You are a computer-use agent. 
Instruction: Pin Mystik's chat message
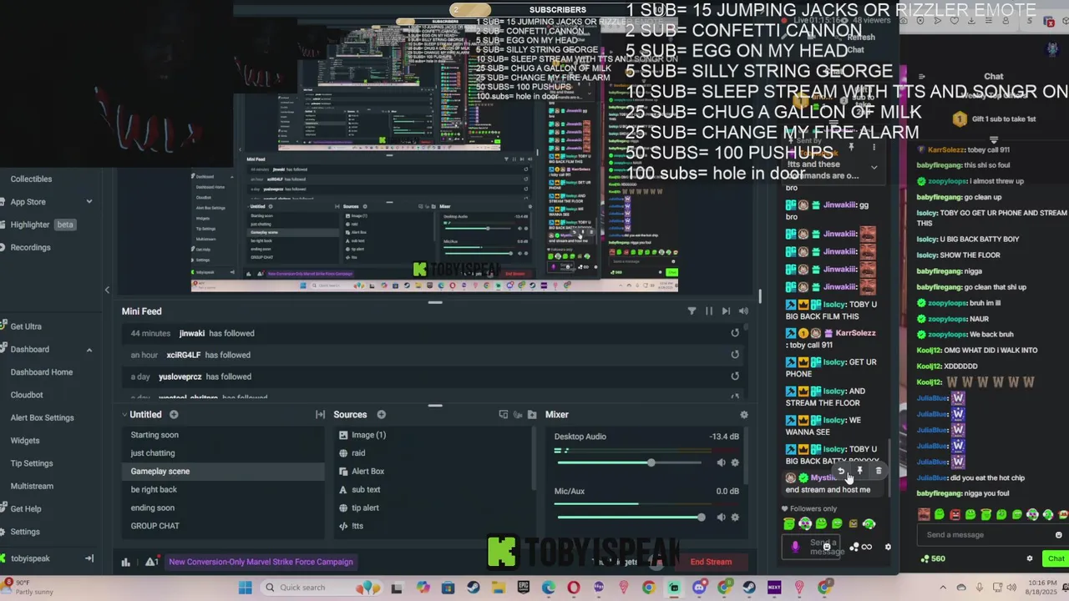point(860,471)
